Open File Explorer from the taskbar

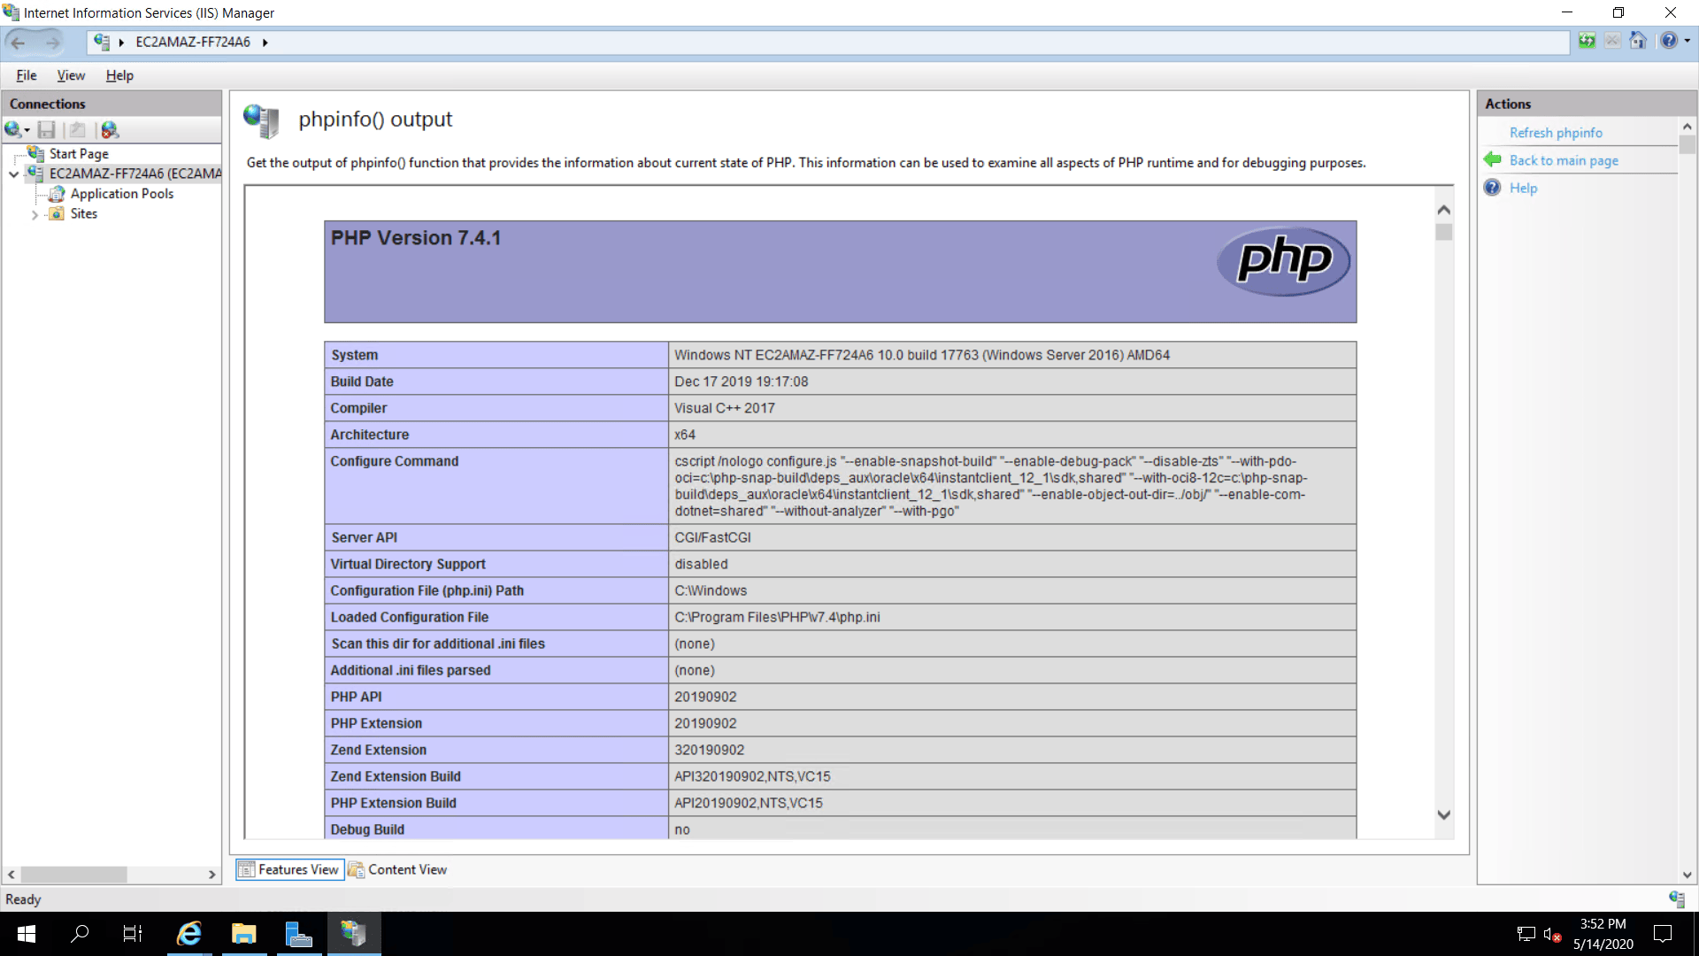click(x=244, y=934)
